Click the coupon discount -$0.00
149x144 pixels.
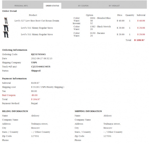tap(34, 95)
